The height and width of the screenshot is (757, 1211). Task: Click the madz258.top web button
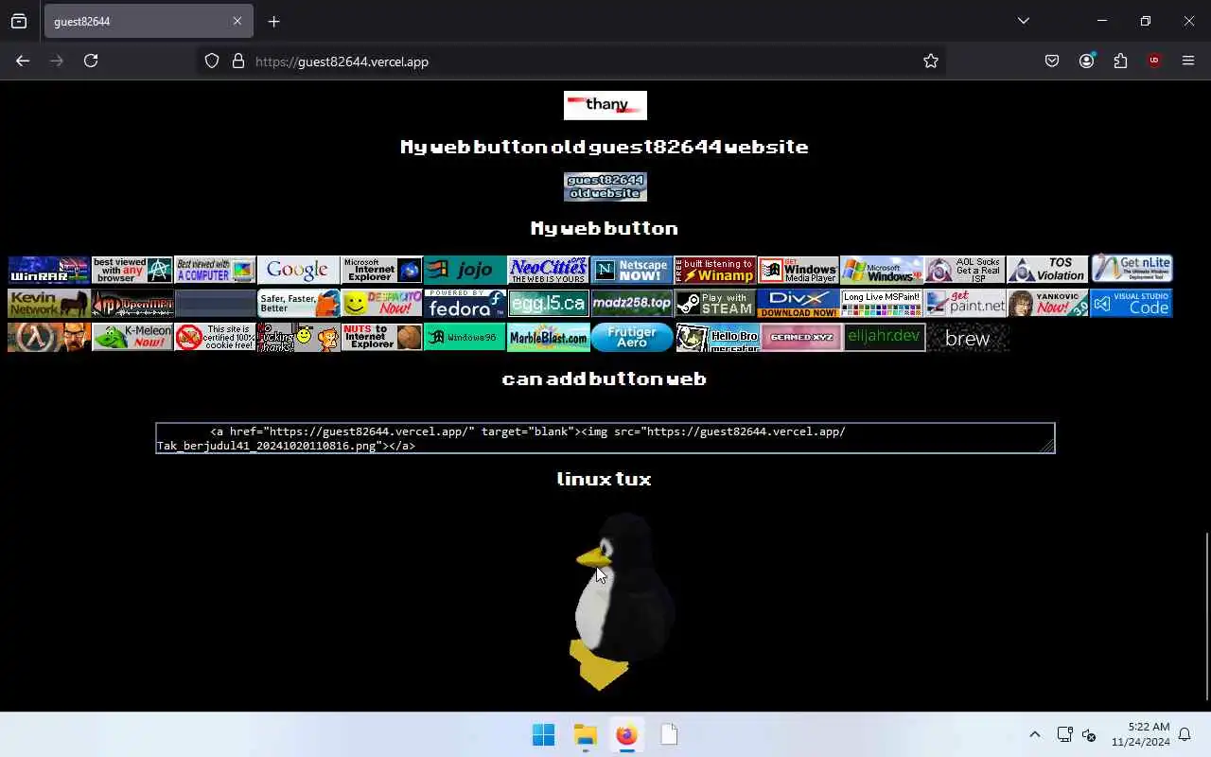pyautogui.click(x=631, y=304)
